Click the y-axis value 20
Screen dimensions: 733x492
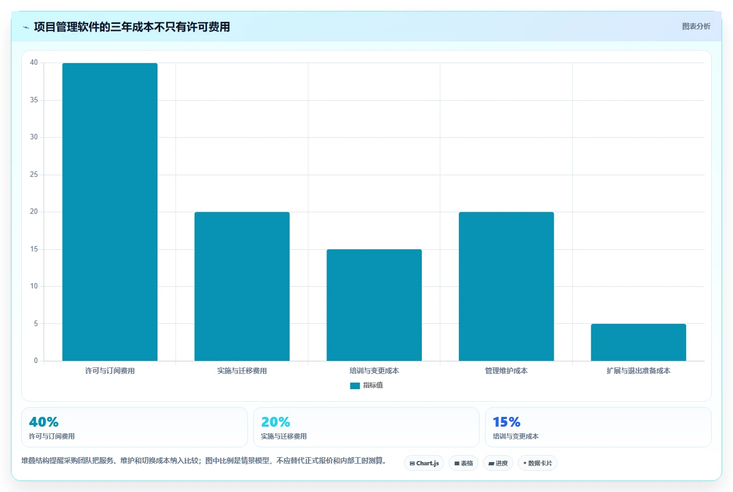click(34, 212)
